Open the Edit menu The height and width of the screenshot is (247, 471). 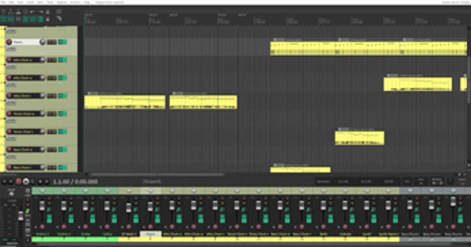(11, 2)
